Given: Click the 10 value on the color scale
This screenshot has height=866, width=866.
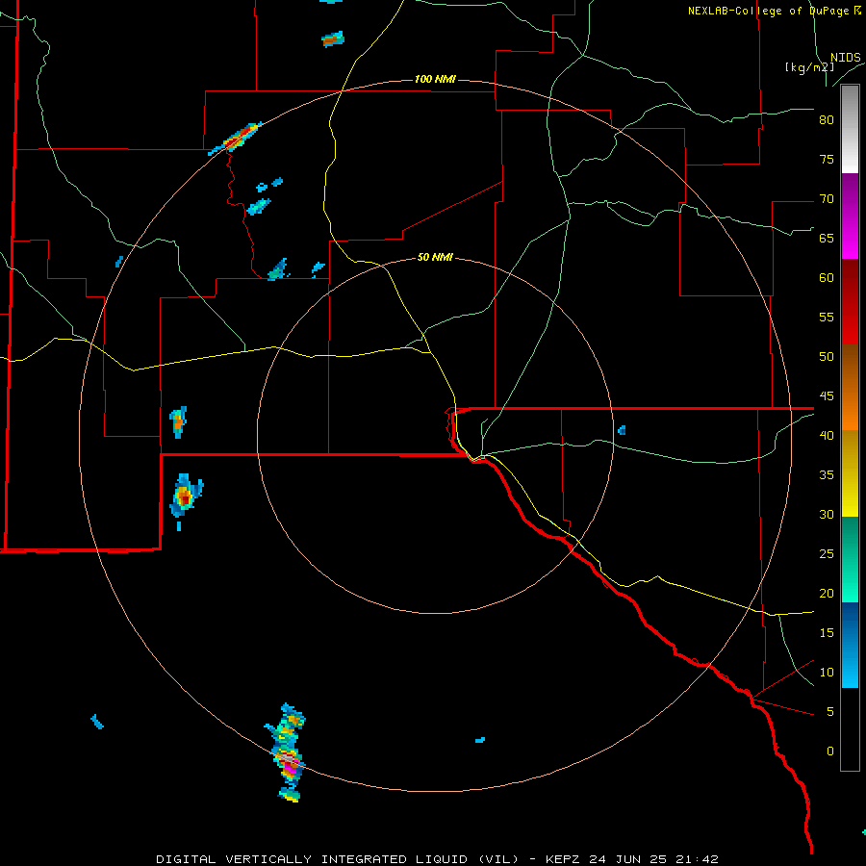Looking at the screenshot, I should tap(827, 673).
